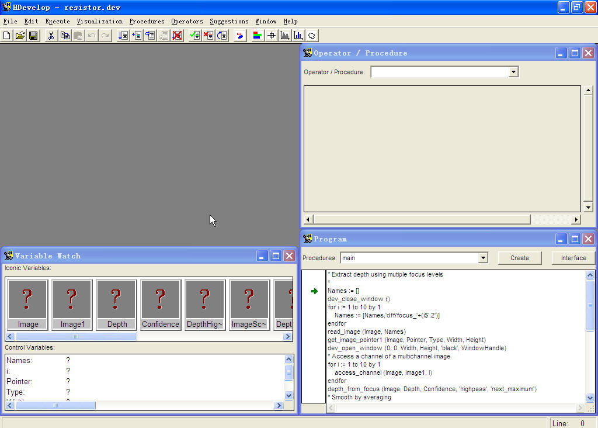Cut selection using scissors icon
The width and height of the screenshot is (598, 428).
point(51,36)
